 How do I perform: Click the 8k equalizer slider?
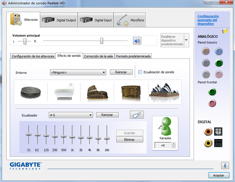(x=98, y=138)
